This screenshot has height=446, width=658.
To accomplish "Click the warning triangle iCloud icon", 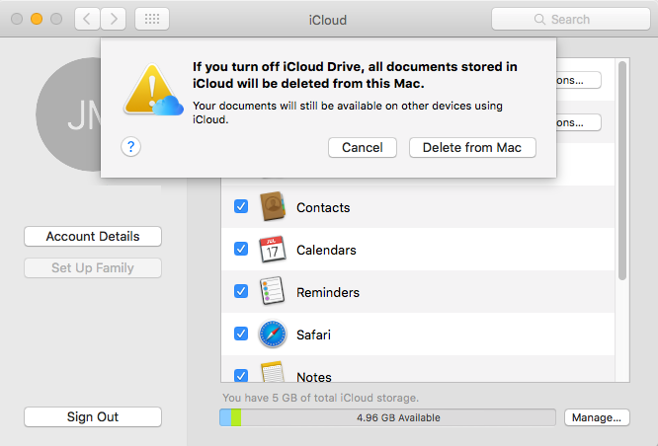I will click(x=153, y=89).
